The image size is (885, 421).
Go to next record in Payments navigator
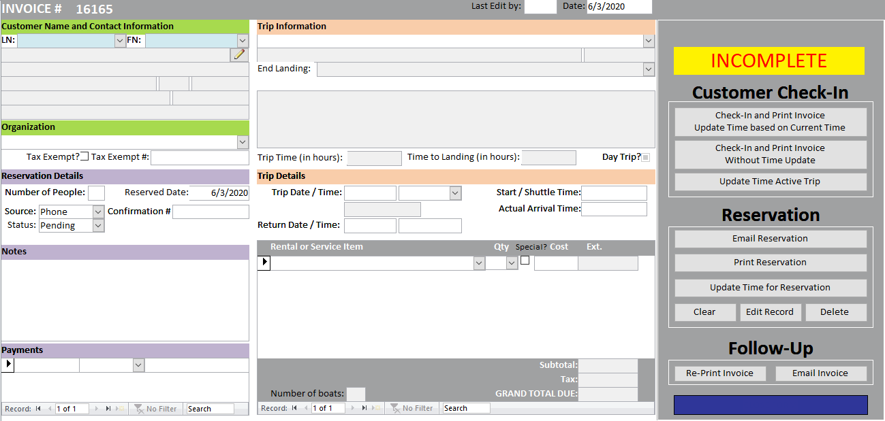97,409
